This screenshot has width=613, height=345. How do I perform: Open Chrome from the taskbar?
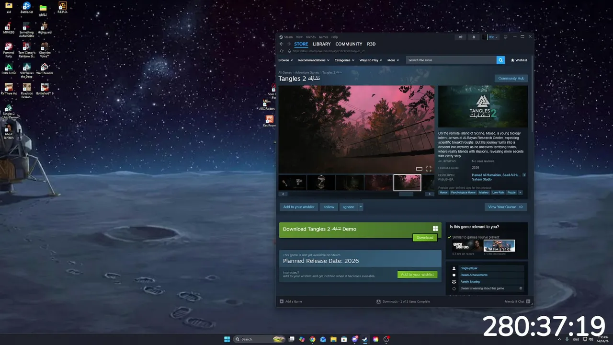[312, 339]
